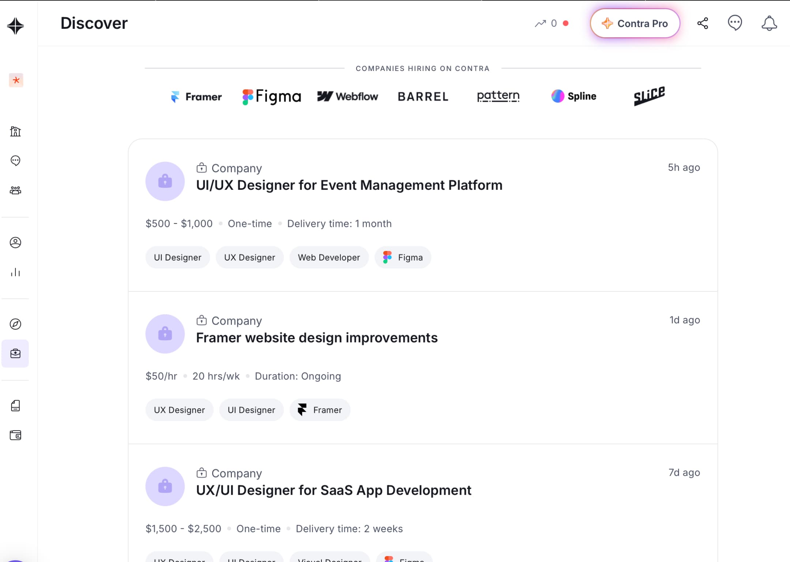
Task: Click UX Designer tag on Framer website job
Action: [x=180, y=410]
